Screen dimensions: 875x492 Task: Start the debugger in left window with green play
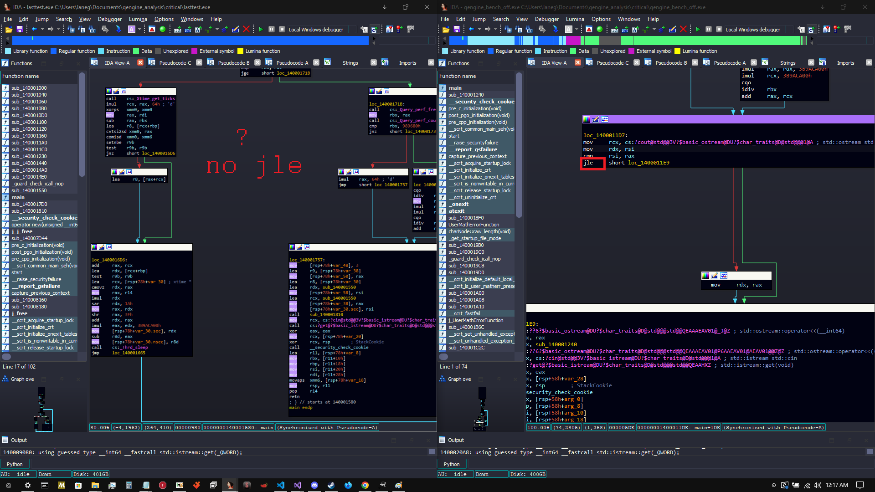click(x=261, y=29)
